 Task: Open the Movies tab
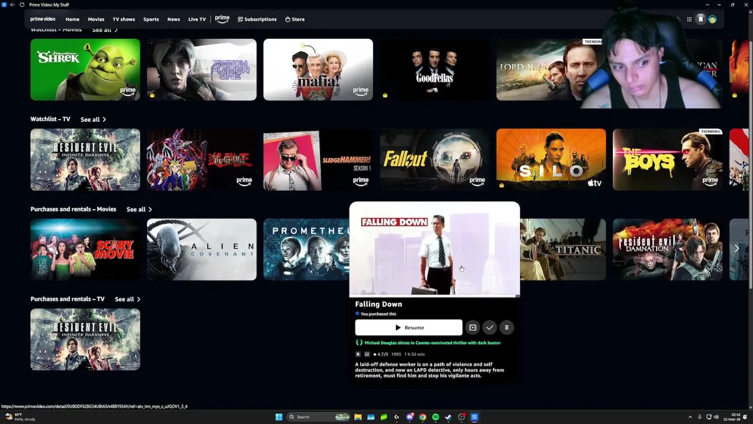click(x=96, y=19)
